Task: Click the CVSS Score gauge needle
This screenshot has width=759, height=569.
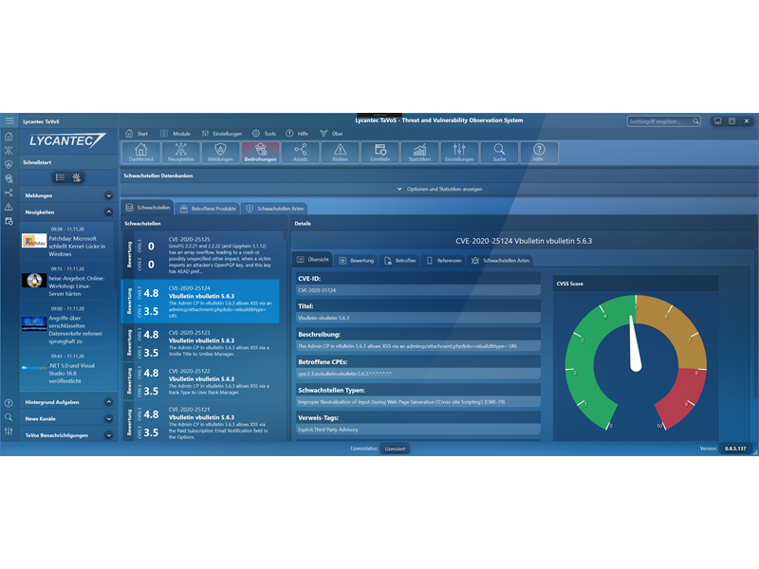Action: pos(635,343)
